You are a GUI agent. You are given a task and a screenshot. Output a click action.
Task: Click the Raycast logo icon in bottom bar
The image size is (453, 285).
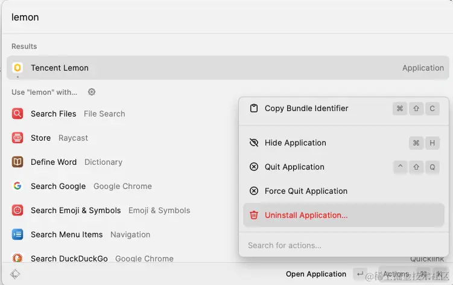click(15, 274)
